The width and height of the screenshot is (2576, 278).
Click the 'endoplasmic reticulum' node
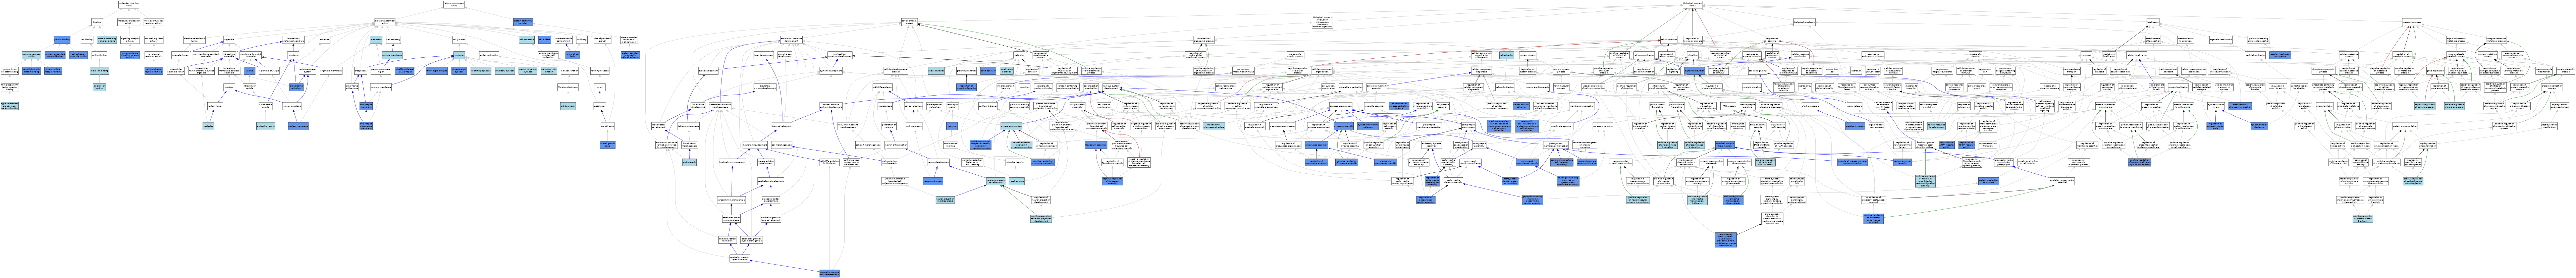[x=296, y=87]
